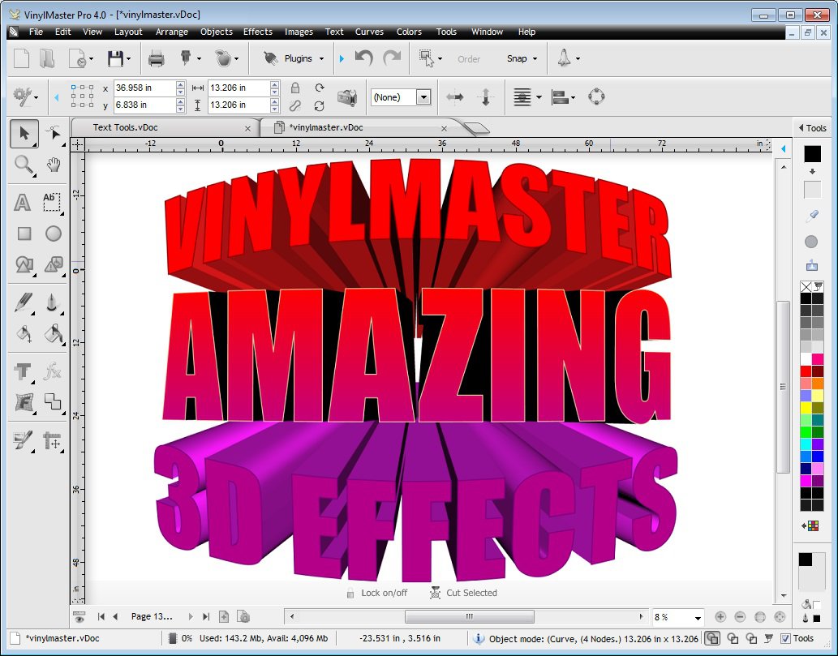Select the overlapping squares weld tool
This screenshot has width=838, height=656.
point(53,401)
